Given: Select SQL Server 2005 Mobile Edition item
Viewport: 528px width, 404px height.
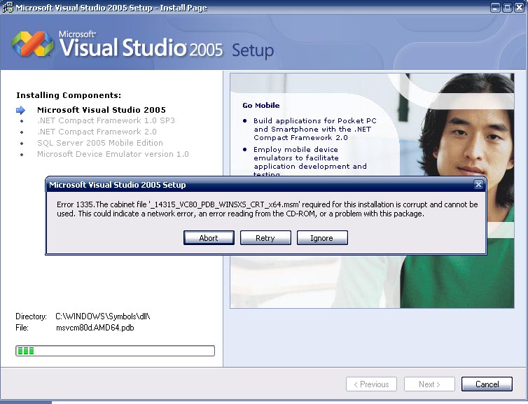Looking at the screenshot, I should pos(100,143).
